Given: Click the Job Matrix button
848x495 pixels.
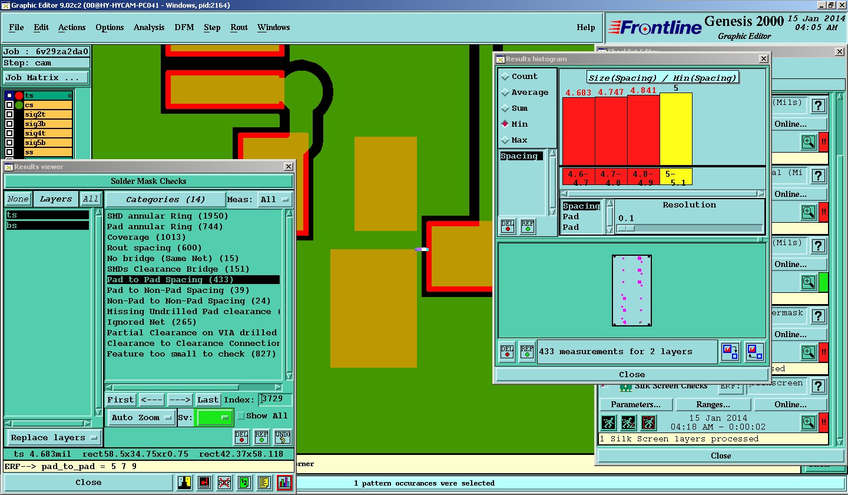Looking at the screenshot, I should (47, 78).
